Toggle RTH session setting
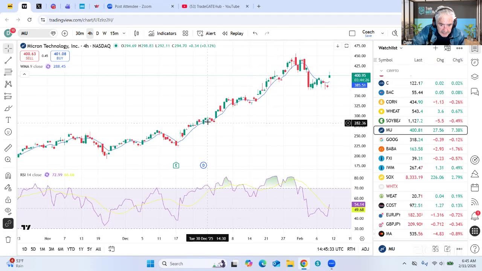The width and height of the screenshot is (482, 271). 351,249
